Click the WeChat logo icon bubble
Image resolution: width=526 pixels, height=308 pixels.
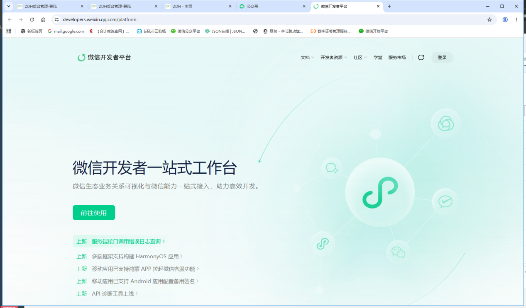click(398, 252)
